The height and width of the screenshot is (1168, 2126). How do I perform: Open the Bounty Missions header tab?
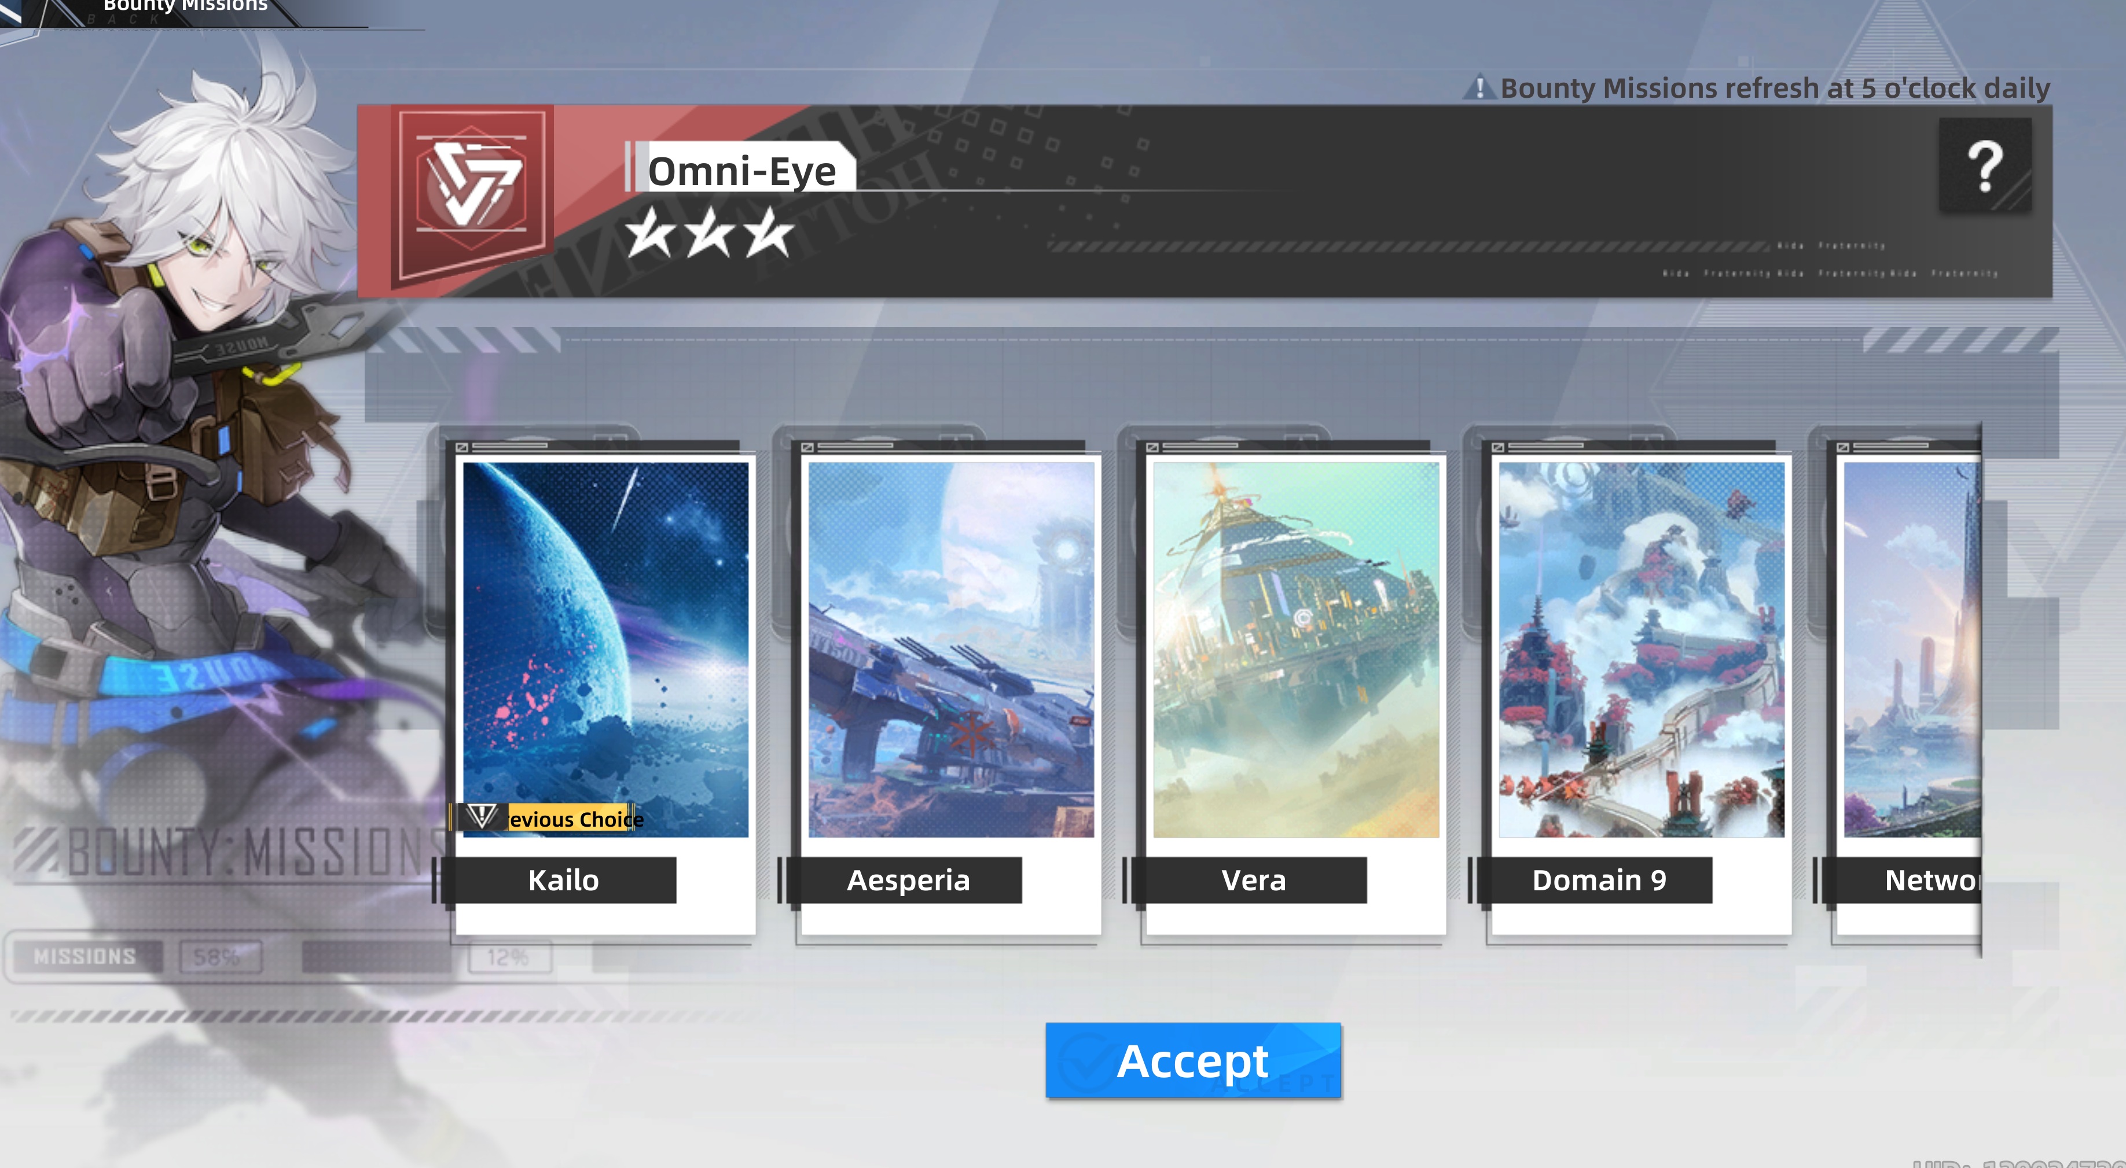[185, 6]
